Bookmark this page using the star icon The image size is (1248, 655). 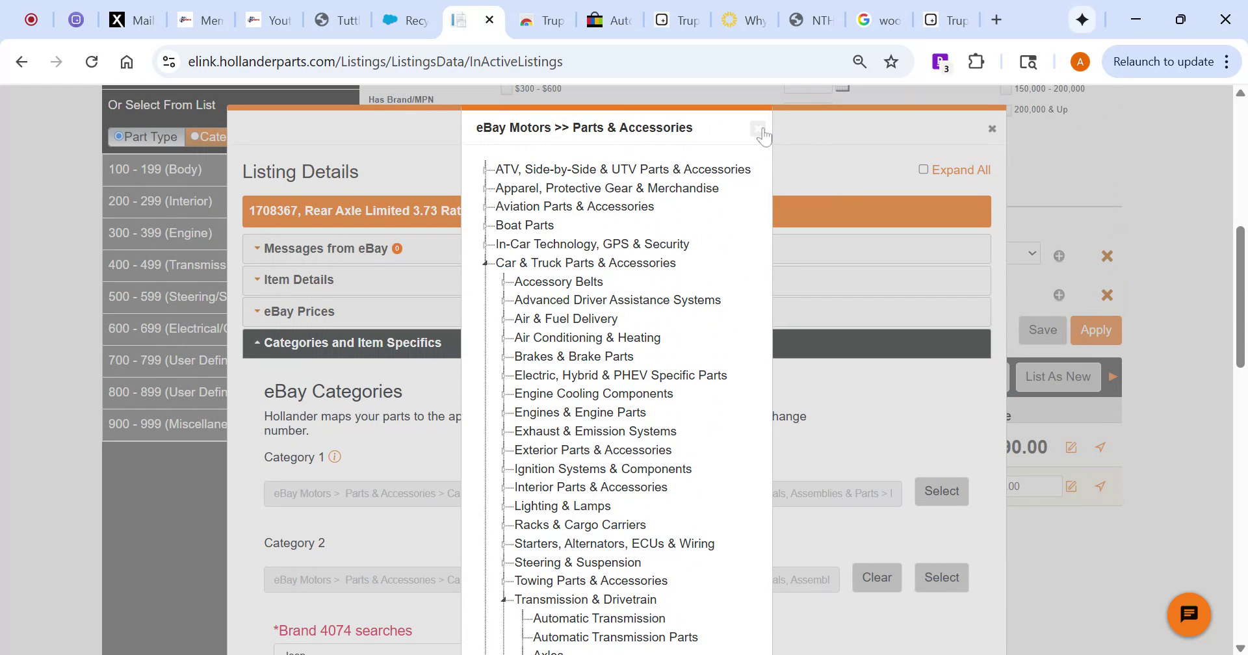890,61
